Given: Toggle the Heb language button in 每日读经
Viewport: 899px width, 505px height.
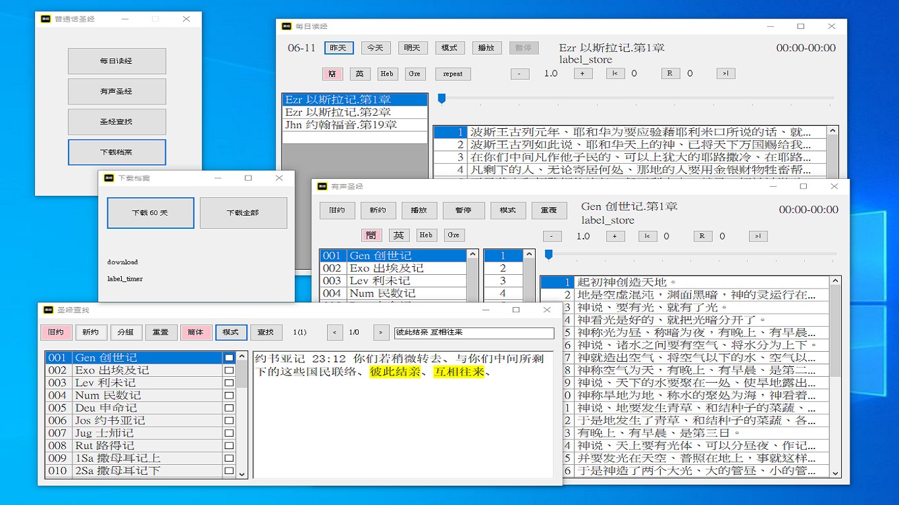Looking at the screenshot, I should (387, 74).
